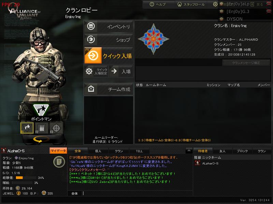The image size is (273, 204).
Task: Click the clan emblem image
Action: click(153, 39)
